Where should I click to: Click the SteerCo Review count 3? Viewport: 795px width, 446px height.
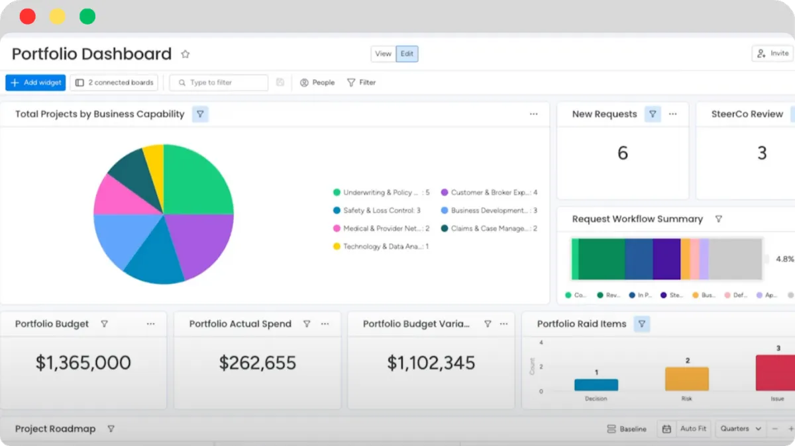tap(762, 154)
